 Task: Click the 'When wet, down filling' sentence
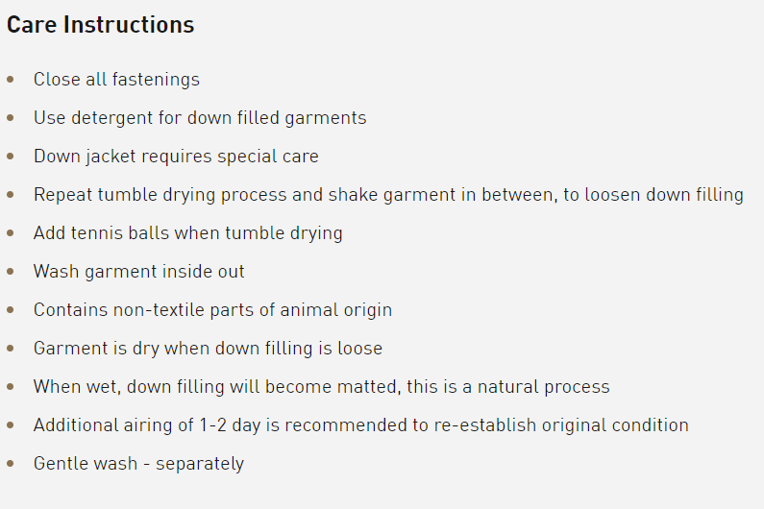click(322, 387)
